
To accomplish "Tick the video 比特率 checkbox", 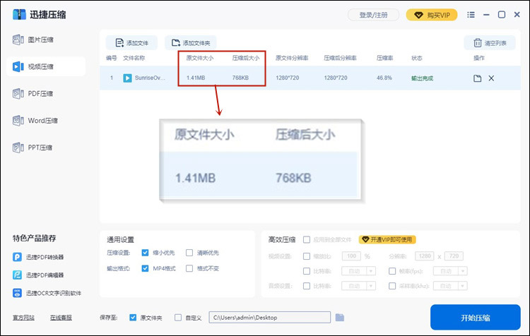I will tap(307, 271).
